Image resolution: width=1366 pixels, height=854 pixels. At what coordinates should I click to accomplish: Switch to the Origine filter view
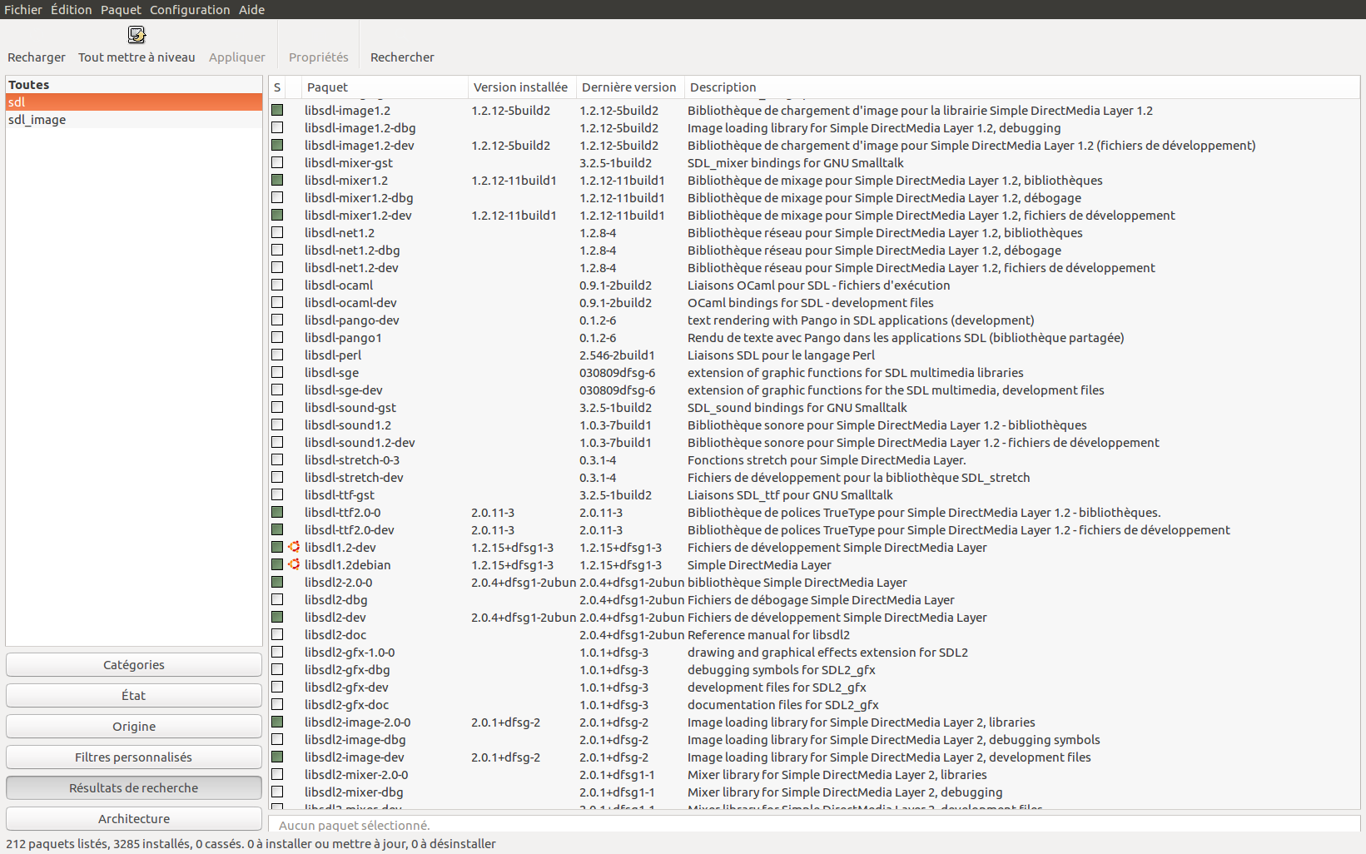[134, 727]
